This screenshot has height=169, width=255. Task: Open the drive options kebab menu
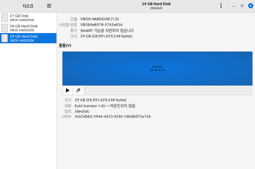coord(221,6)
